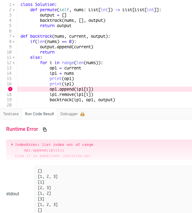The width and height of the screenshot is (192, 213).
Task: Collapse the else block fold arrow on line 11
Action: click(x=14, y=58)
